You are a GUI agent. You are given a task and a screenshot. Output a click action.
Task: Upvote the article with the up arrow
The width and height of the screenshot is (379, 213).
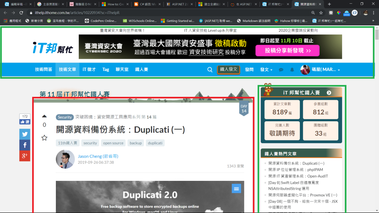(x=44, y=116)
